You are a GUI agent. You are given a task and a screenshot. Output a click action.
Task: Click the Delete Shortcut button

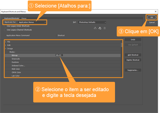133,60
